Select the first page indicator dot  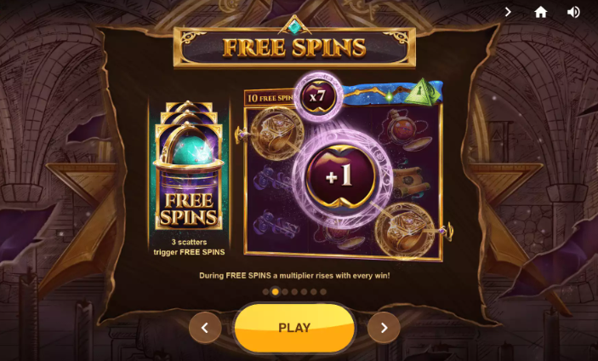265,292
